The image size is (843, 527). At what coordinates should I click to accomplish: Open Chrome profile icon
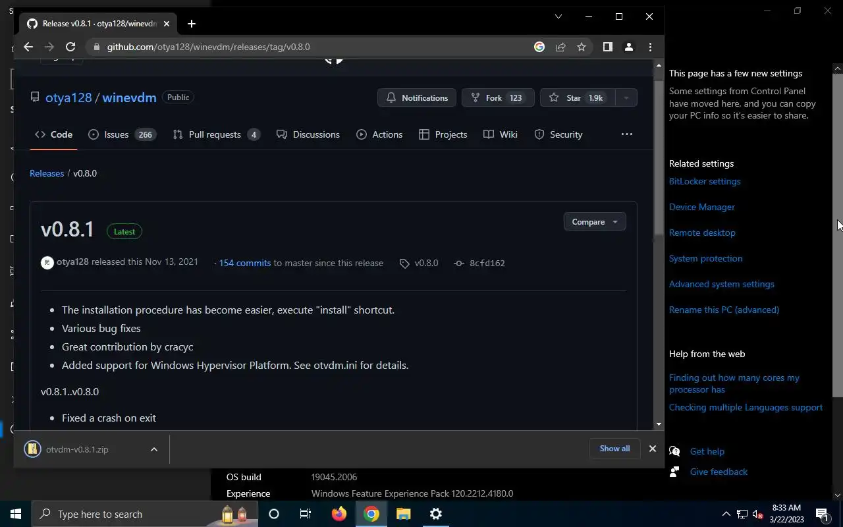pos(628,47)
